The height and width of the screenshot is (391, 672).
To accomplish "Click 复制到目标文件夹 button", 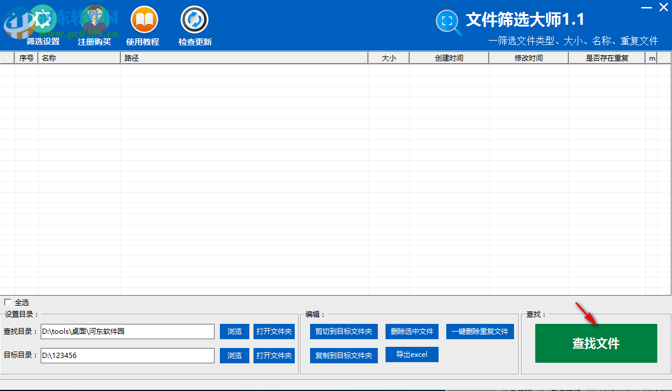I will point(344,356).
